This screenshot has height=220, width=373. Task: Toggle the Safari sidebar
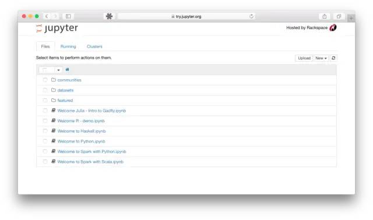pos(68,16)
